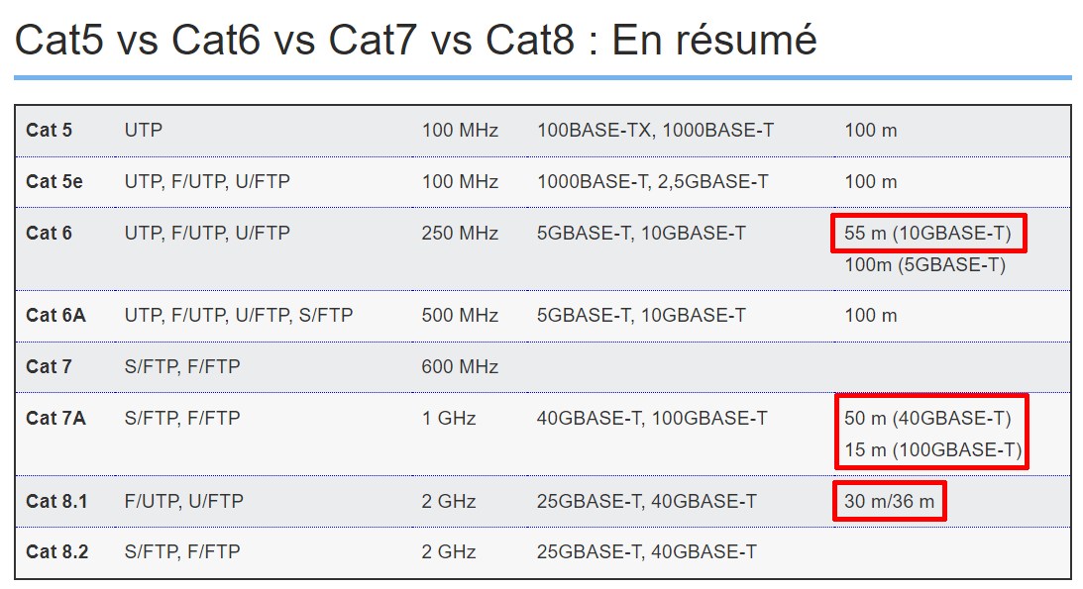This screenshot has width=1083, height=589.
Task: Click 1000BASE-T, 2,5GBASE-T cell
Action: pyautogui.click(x=653, y=181)
